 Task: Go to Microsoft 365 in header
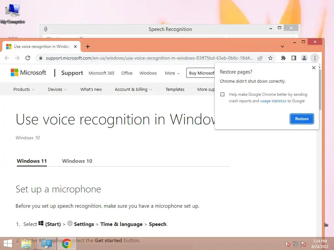pyautogui.click(x=101, y=73)
